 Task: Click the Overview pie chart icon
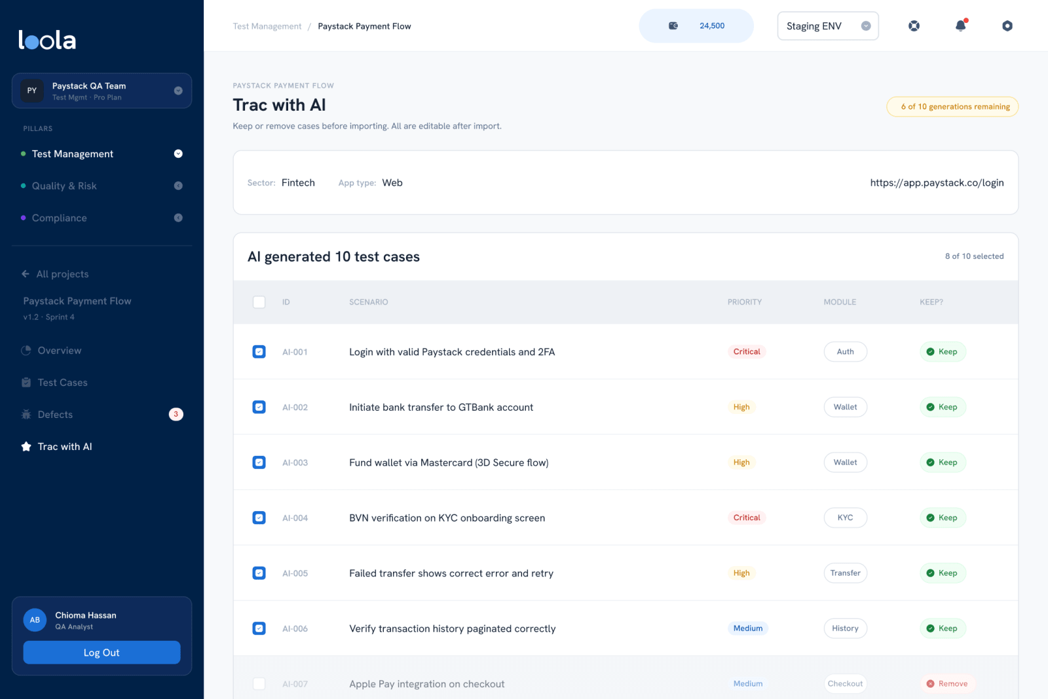[x=26, y=350]
